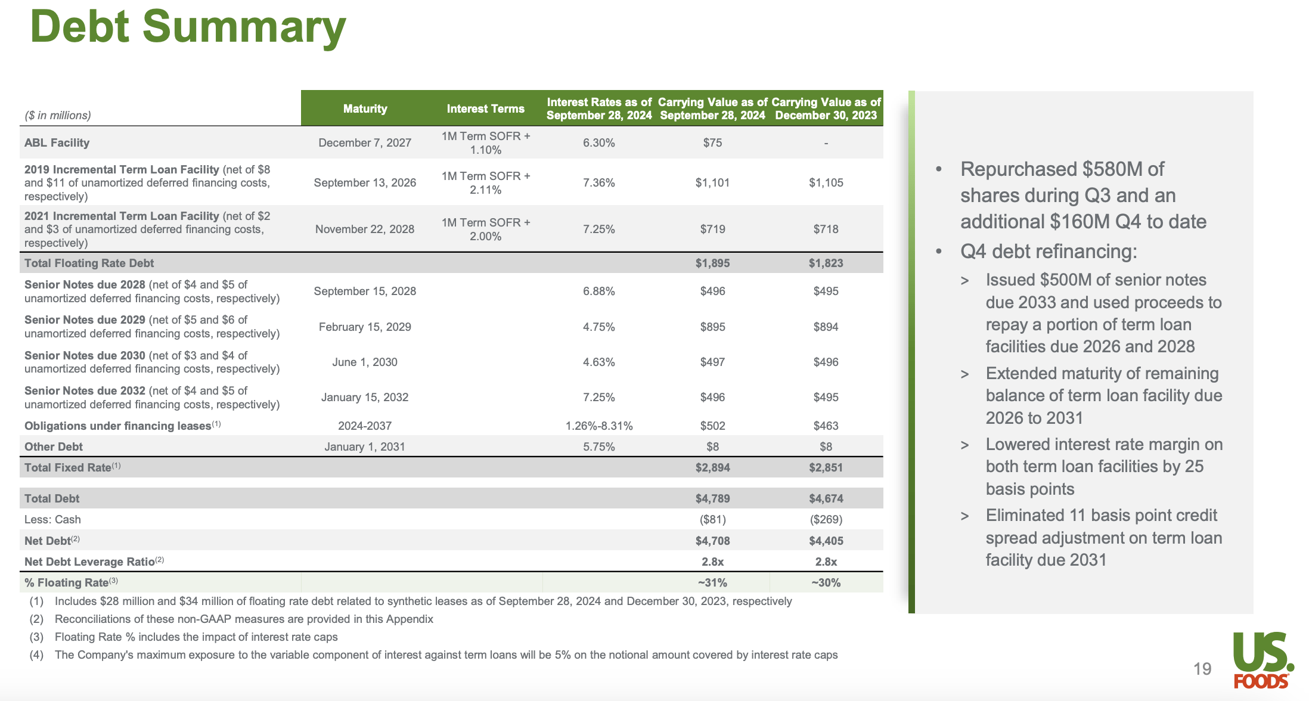The height and width of the screenshot is (701, 1309).
Task: Click the Net Debt $4,708 value
Action: [x=712, y=541]
